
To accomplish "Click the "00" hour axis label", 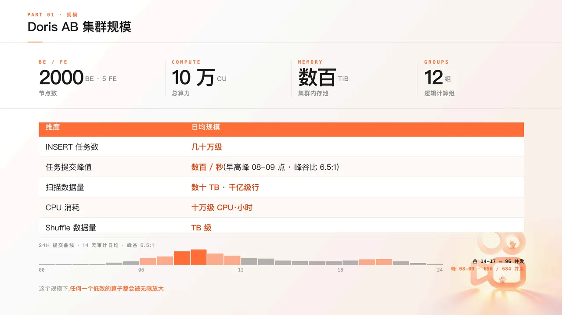I will tap(42, 270).
